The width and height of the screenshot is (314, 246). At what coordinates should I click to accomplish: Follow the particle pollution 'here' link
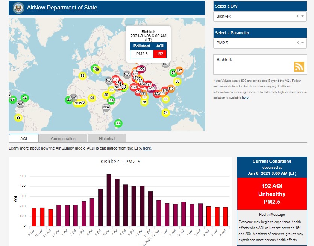click(245, 98)
